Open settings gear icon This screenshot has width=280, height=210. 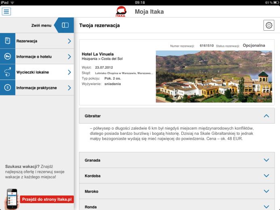(x=269, y=25)
